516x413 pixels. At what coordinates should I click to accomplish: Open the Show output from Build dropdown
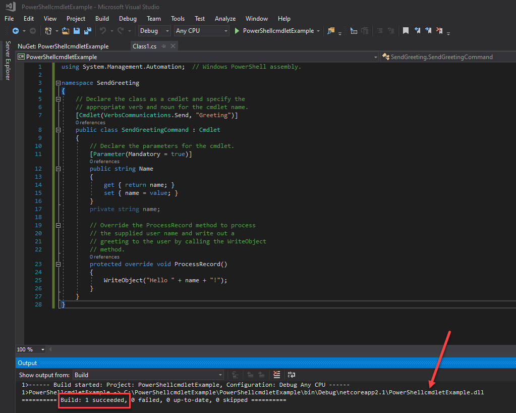tap(148, 375)
